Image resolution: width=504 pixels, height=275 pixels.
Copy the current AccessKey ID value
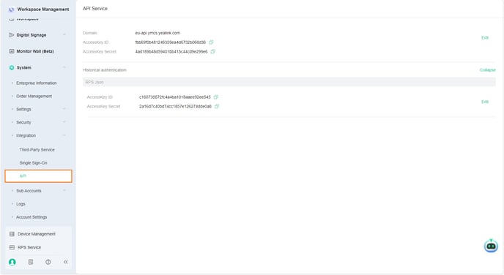click(x=211, y=42)
